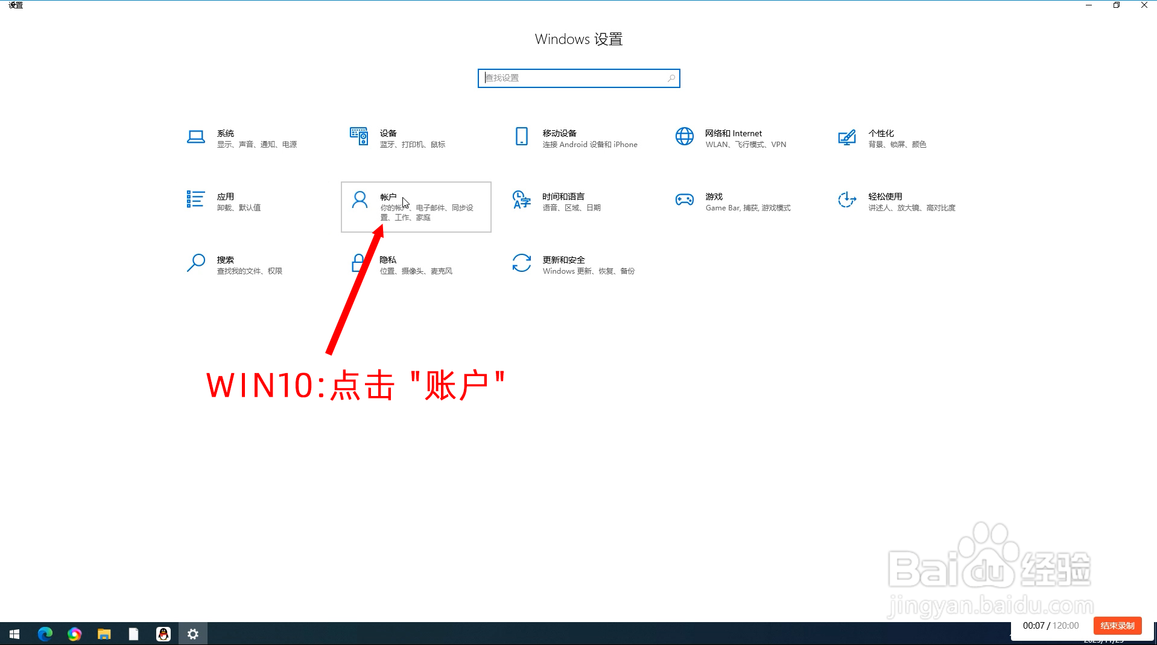
Task: Open File Explorer from the taskbar
Action: coord(104,634)
